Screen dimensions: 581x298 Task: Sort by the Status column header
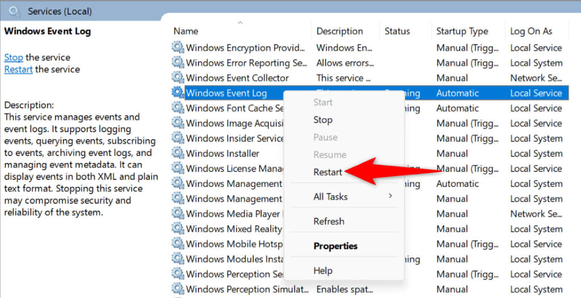[397, 31]
